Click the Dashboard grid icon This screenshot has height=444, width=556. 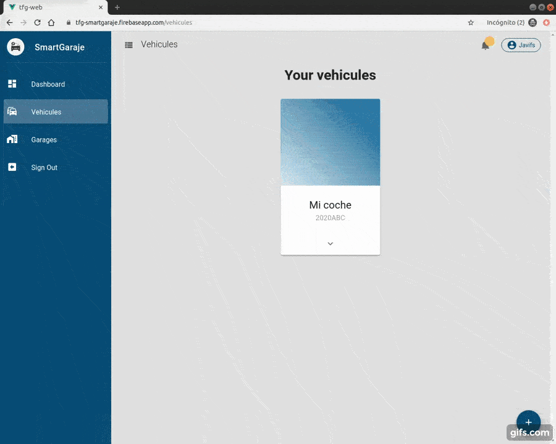12,84
